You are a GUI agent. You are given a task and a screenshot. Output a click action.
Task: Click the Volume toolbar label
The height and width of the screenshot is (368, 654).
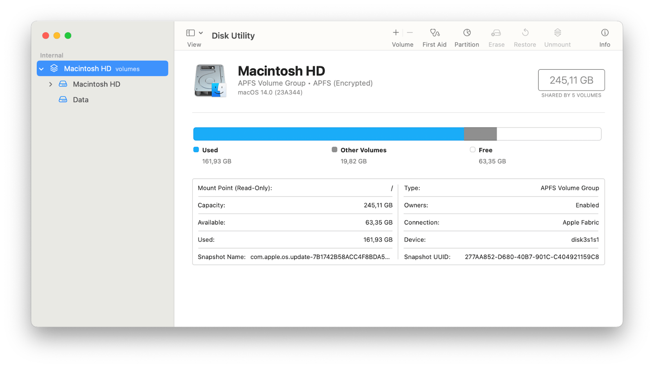403,44
